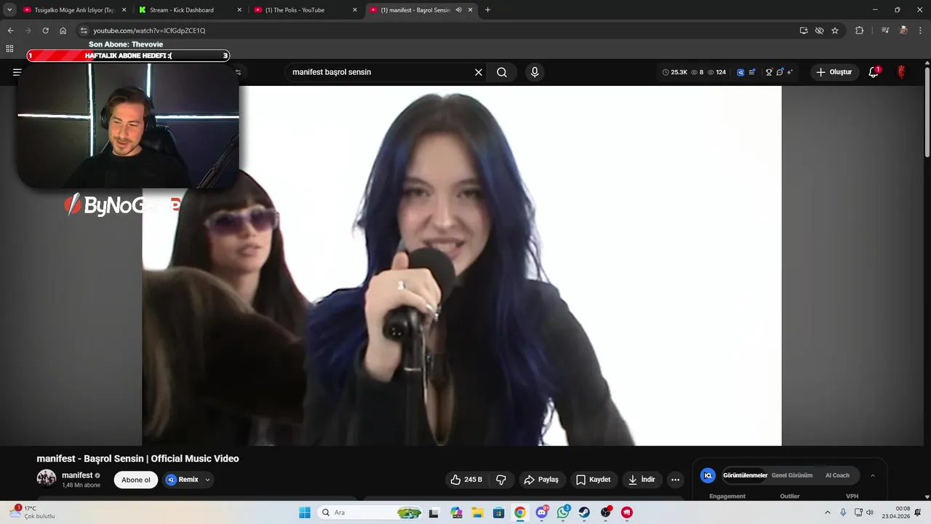Open the YouTube hamburger guide menu
This screenshot has width=931, height=524.
point(17,72)
